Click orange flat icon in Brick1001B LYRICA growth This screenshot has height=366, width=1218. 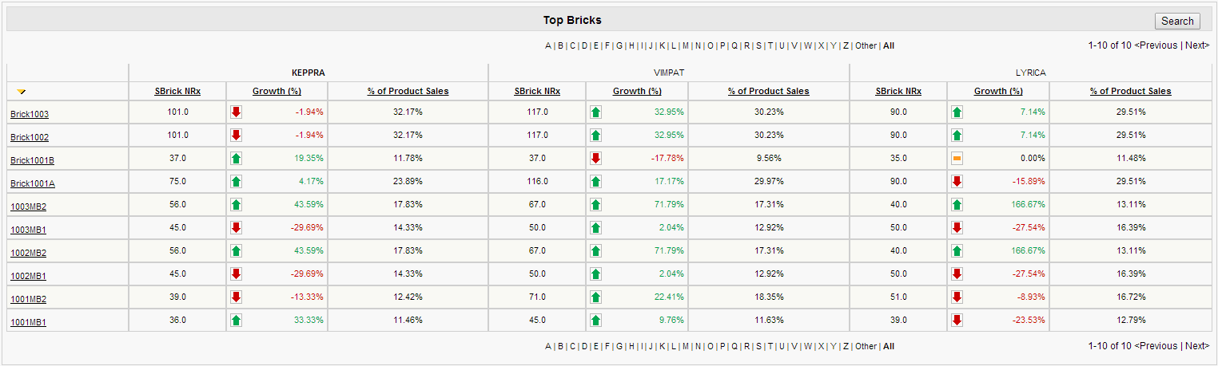coord(957,159)
